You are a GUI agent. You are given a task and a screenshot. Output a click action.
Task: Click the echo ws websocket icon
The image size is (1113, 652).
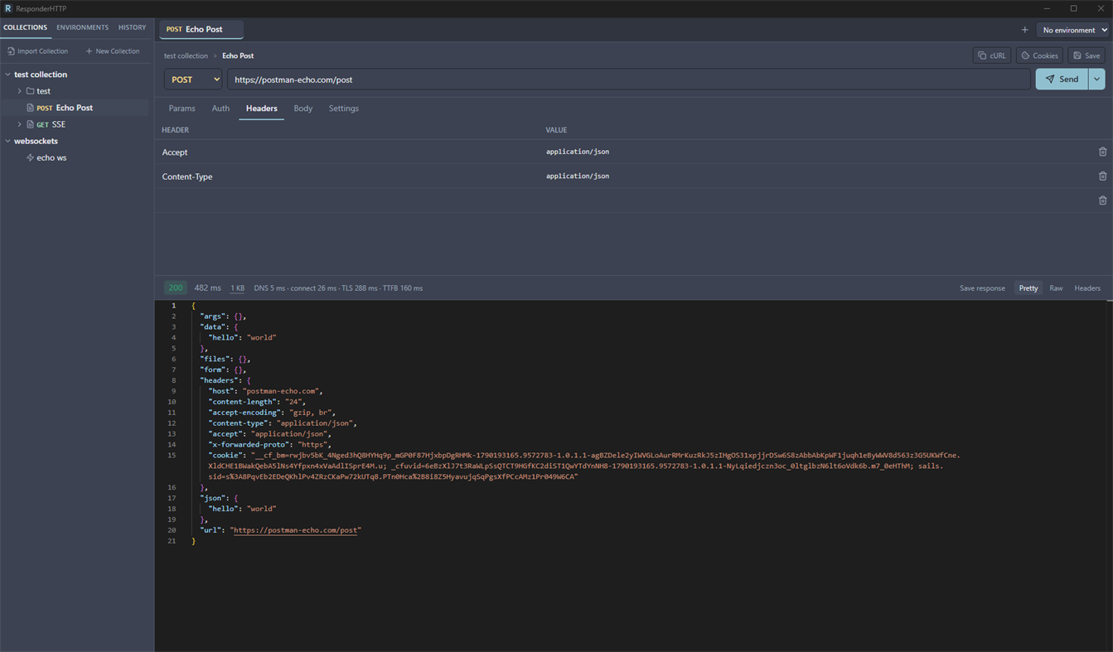30,157
